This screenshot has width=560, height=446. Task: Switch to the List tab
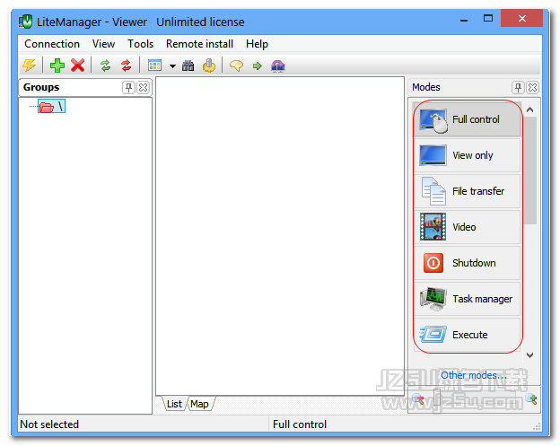pos(174,404)
